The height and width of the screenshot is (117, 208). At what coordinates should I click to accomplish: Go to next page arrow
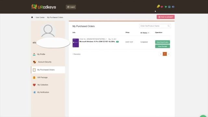169,54
